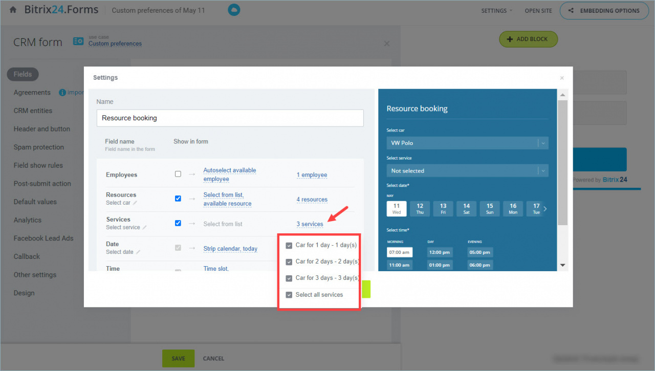Uncheck Resources show in form checkbox

click(178, 199)
